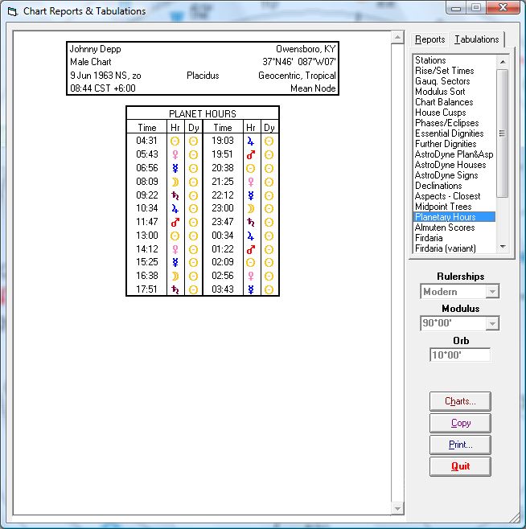This screenshot has width=526, height=529.
Task: Click the Copy button
Action: point(460,423)
